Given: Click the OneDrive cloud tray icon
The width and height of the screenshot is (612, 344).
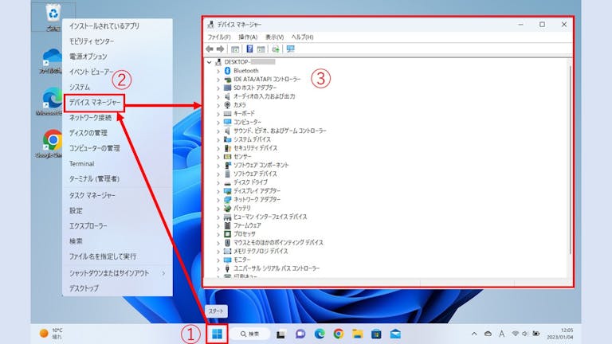Looking at the screenshot, I should pyautogui.click(x=488, y=334).
